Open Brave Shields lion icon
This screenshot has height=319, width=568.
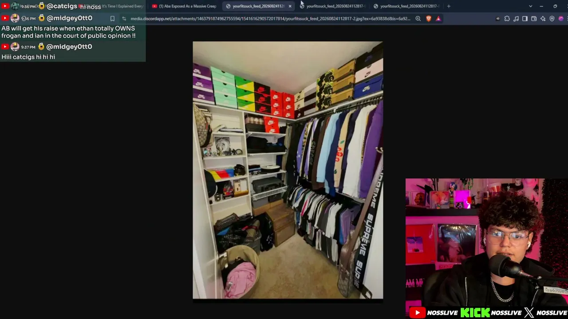[429, 19]
